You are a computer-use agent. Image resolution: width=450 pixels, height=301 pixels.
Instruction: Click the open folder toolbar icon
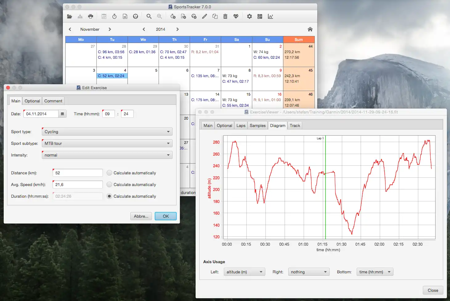(70, 17)
